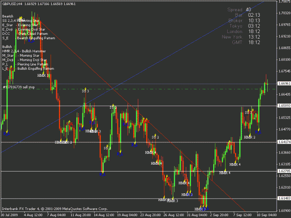291x218 pixels.
Task: Click the 30 Jul 2009 date label
Action: [x=9, y=215]
